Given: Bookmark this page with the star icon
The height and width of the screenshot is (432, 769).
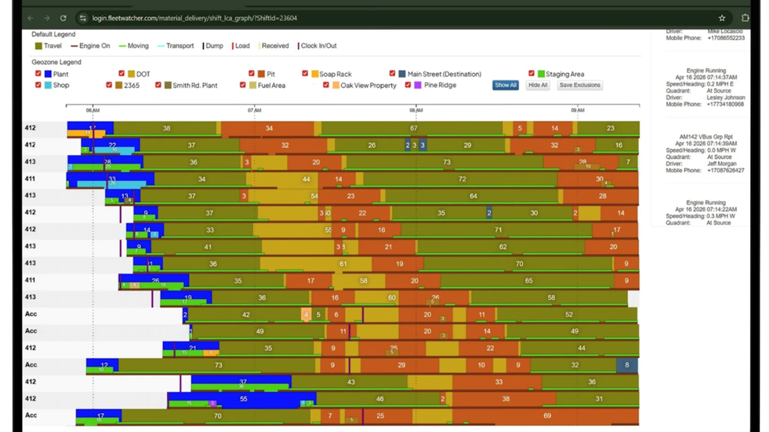Looking at the screenshot, I should click(x=722, y=18).
